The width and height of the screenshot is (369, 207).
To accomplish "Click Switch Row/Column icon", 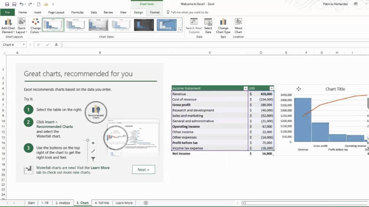I will click(x=194, y=26).
